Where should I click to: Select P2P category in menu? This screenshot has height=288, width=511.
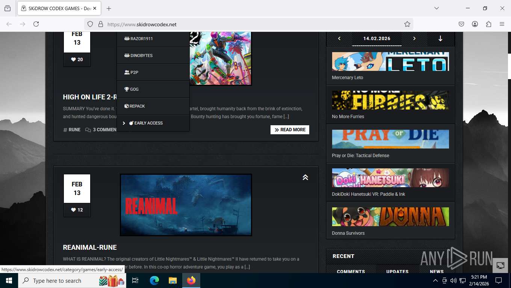(x=153, y=72)
